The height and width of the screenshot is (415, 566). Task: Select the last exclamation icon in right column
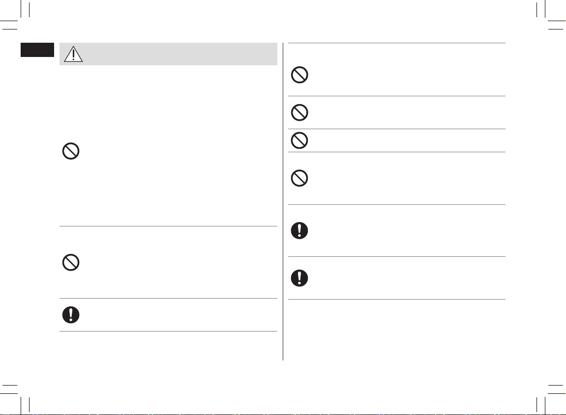pyautogui.click(x=299, y=278)
